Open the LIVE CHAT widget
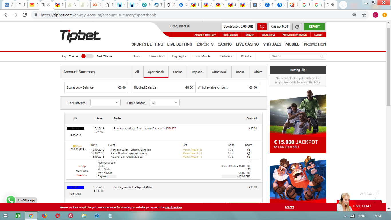391x220 pixels. pos(362,206)
